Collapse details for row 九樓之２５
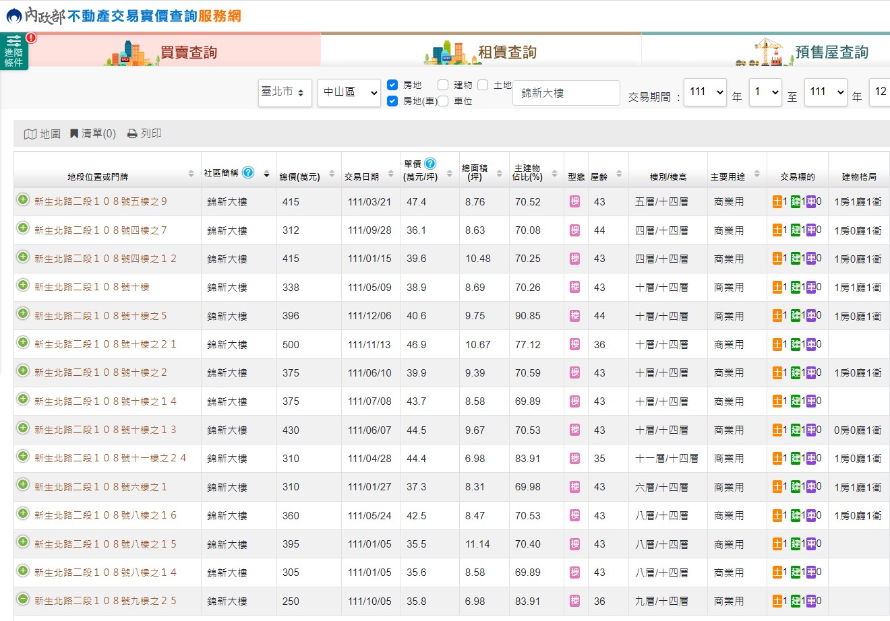The width and height of the screenshot is (890, 621). coord(23,599)
